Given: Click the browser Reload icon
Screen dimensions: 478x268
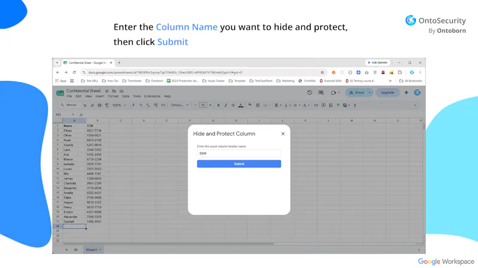Looking at the screenshot, I should (x=74, y=72).
